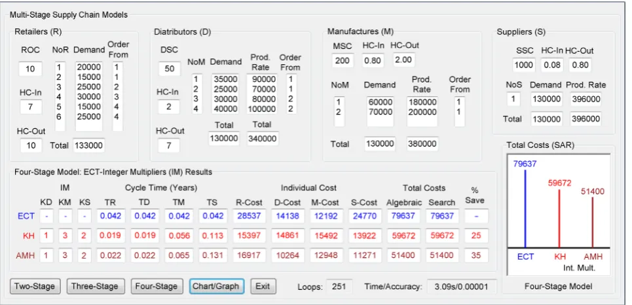Run the Four-Stage model

(157, 287)
